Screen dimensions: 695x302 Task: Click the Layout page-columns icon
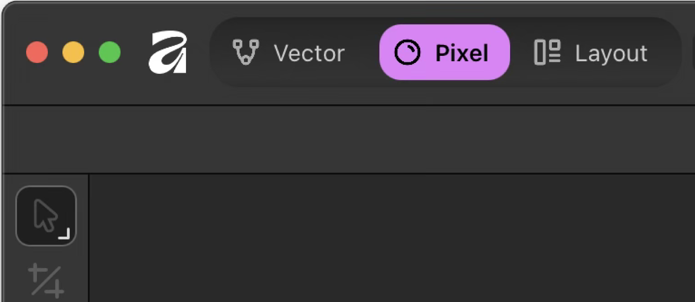pos(547,52)
